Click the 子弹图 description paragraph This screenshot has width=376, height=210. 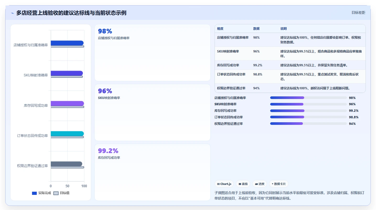click(x=289, y=195)
